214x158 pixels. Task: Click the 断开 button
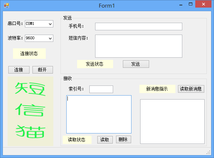click(x=43, y=70)
